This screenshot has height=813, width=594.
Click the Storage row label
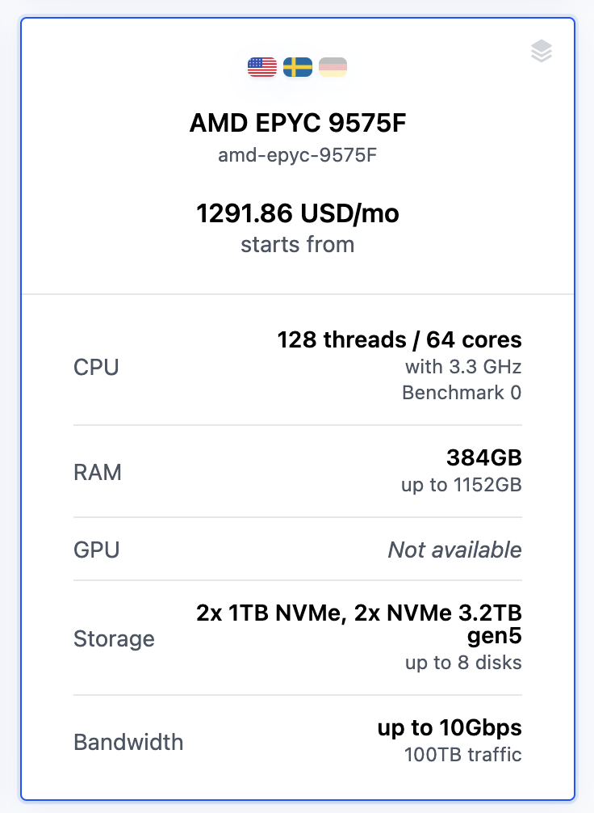coord(114,638)
